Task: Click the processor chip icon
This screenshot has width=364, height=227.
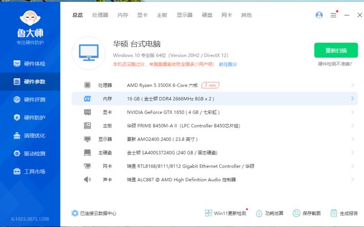Action: tap(87, 85)
